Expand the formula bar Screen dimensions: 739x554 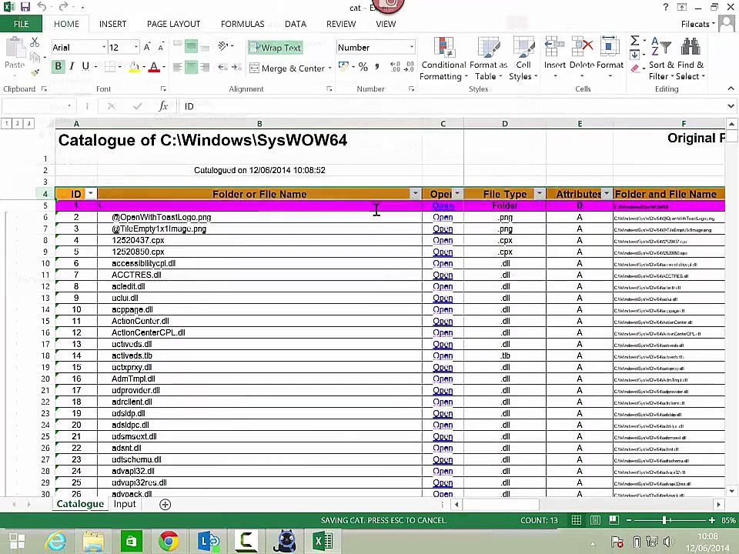[731, 106]
